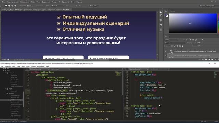219x123 pixels.
Task: Choose the Add to selection icon
Action: [9, 6]
